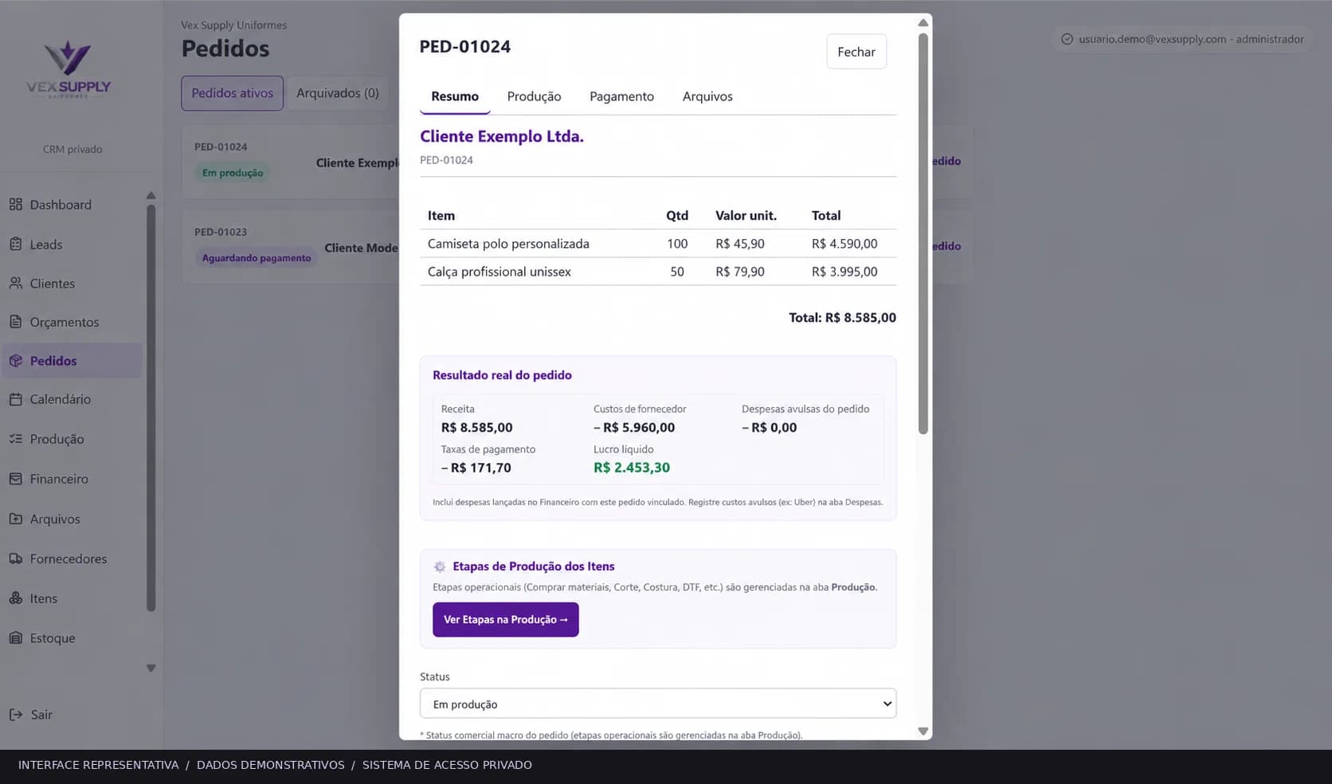Click Ver Etapas na Produção button

tap(506, 620)
